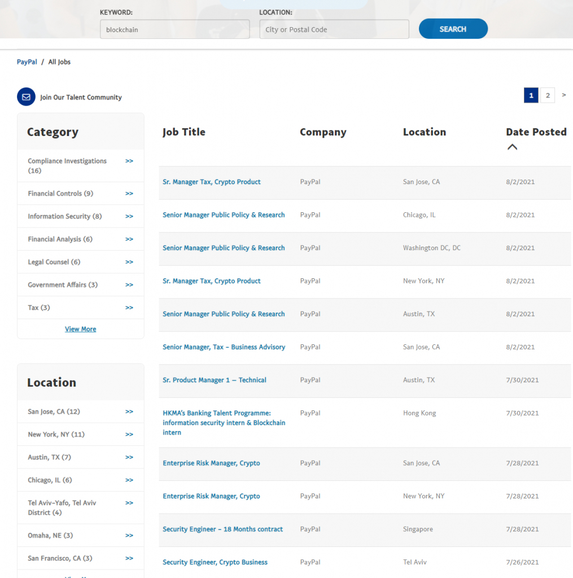This screenshot has width=573, height=578.
Task: Click San Francisco, CA (3) location text
Action: 60,558
